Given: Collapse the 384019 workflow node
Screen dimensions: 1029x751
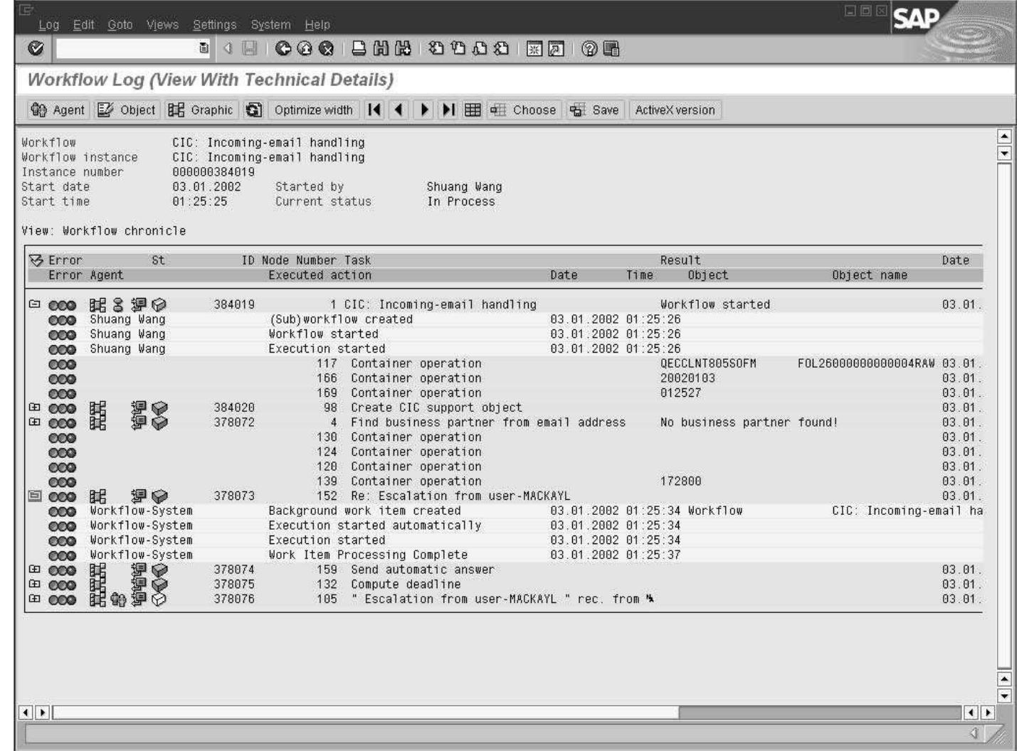Looking at the screenshot, I should (33, 304).
